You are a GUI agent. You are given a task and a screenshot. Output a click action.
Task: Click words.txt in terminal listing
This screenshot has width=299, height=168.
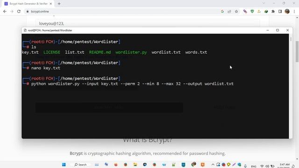coord(196,52)
